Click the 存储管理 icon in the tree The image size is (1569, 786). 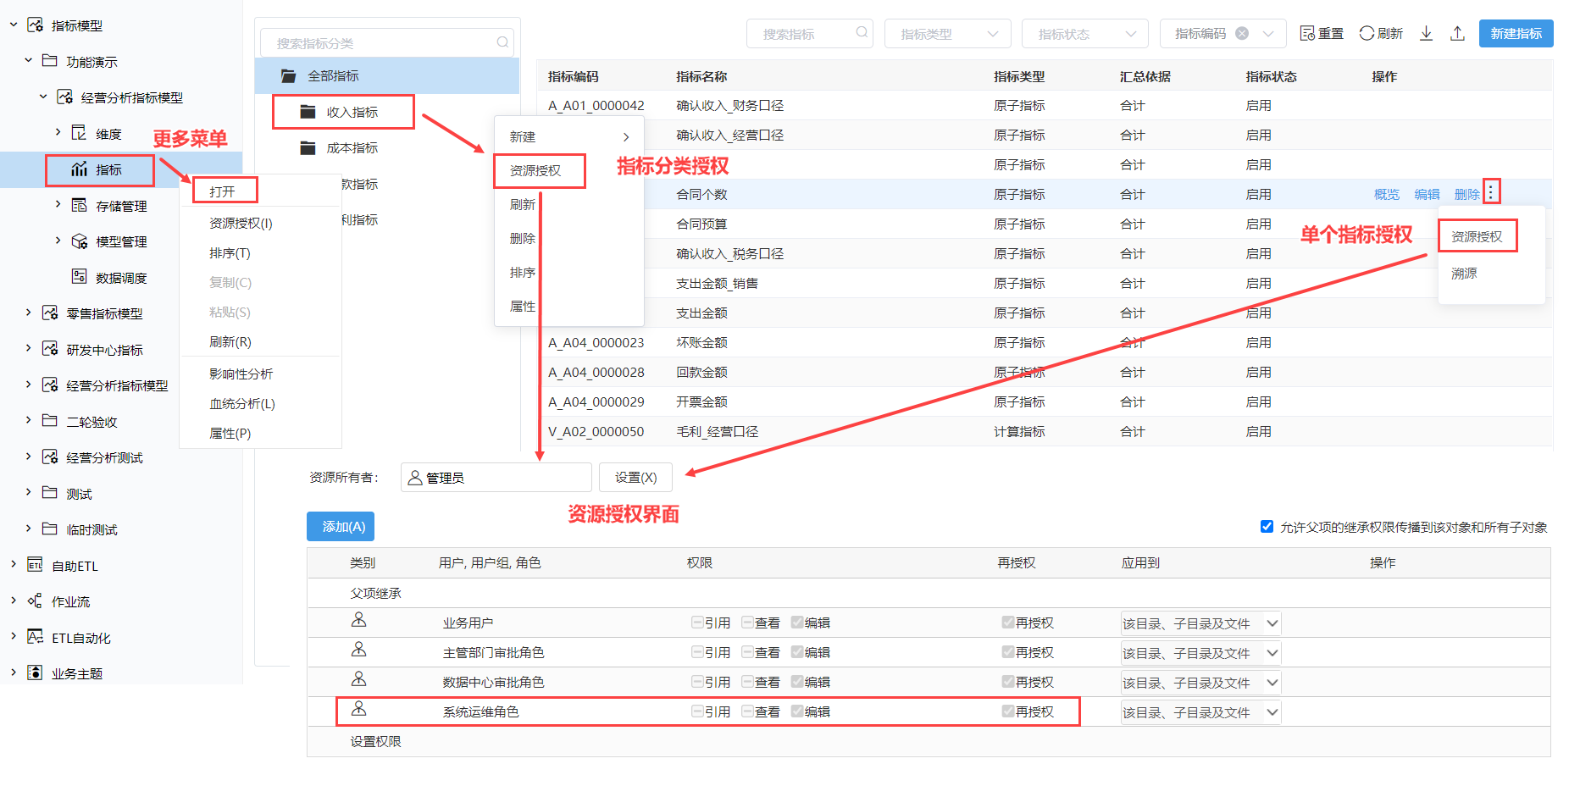(80, 205)
